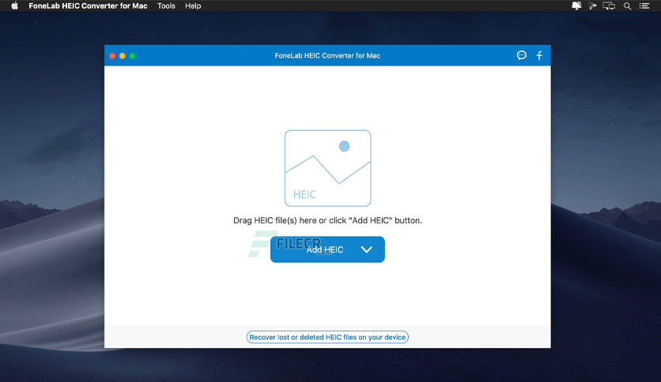Image resolution: width=661 pixels, height=382 pixels.
Task: Maximize window using green button
Action: click(x=132, y=55)
